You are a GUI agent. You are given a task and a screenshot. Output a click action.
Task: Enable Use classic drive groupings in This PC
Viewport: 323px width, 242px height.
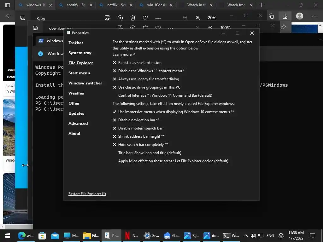[146, 88]
